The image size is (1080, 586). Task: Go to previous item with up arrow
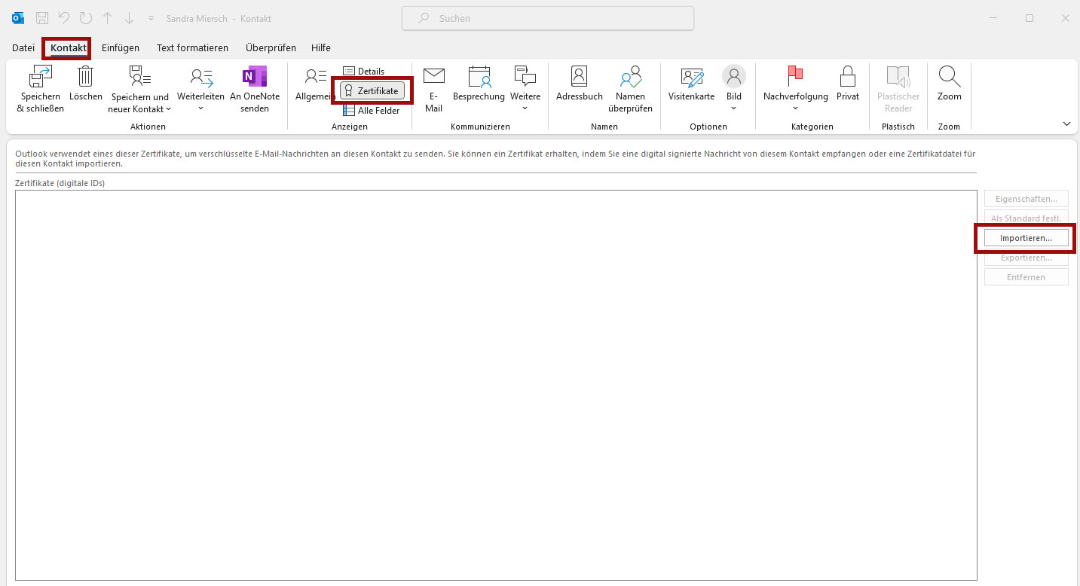tap(107, 18)
